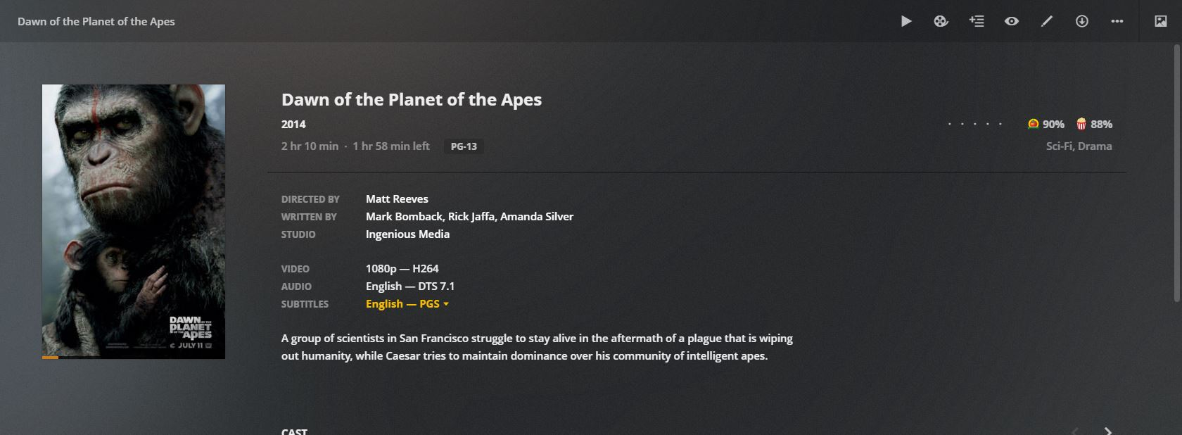Click the Sci-Fi genre link

coord(1059,146)
